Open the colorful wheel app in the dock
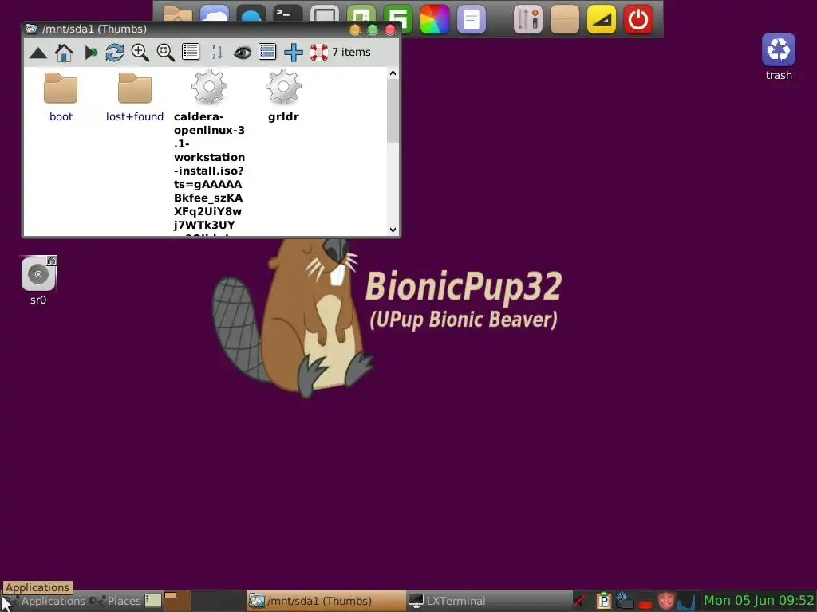 pos(435,19)
